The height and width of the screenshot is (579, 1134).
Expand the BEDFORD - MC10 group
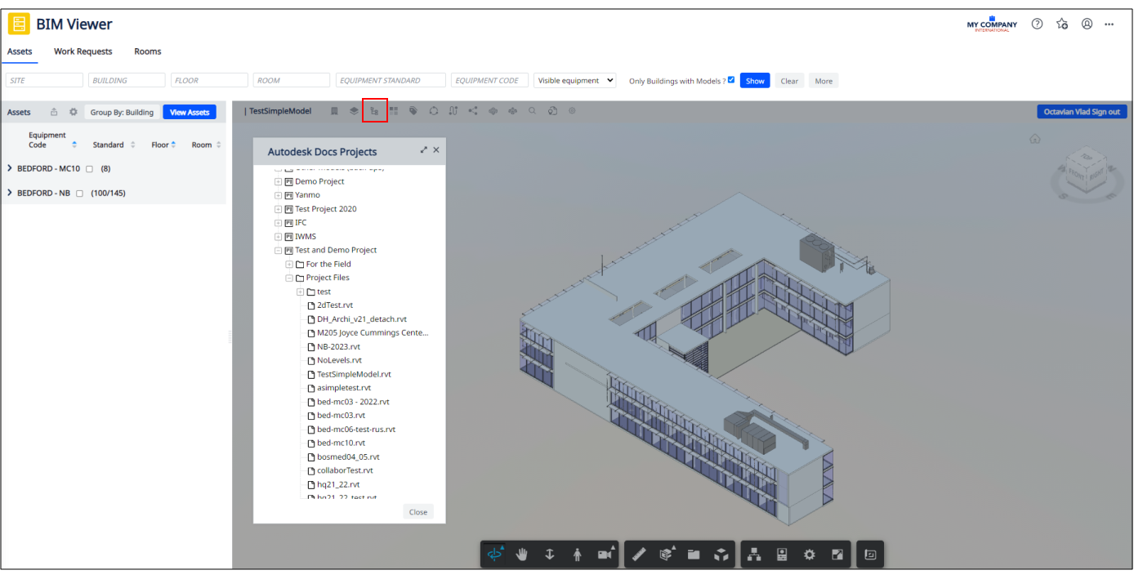coord(10,168)
